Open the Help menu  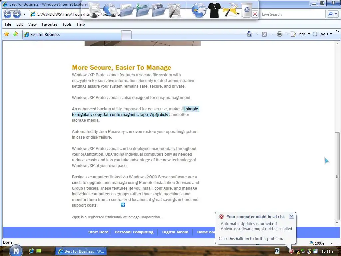point(81,24)
